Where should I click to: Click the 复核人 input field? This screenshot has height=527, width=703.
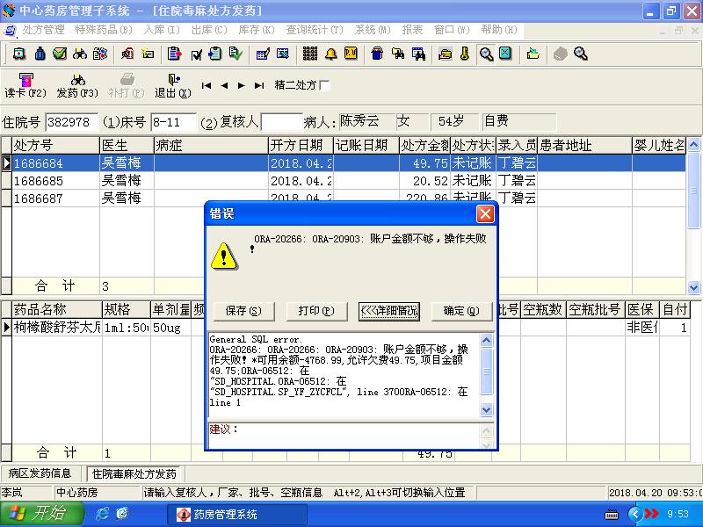[281, 122]
